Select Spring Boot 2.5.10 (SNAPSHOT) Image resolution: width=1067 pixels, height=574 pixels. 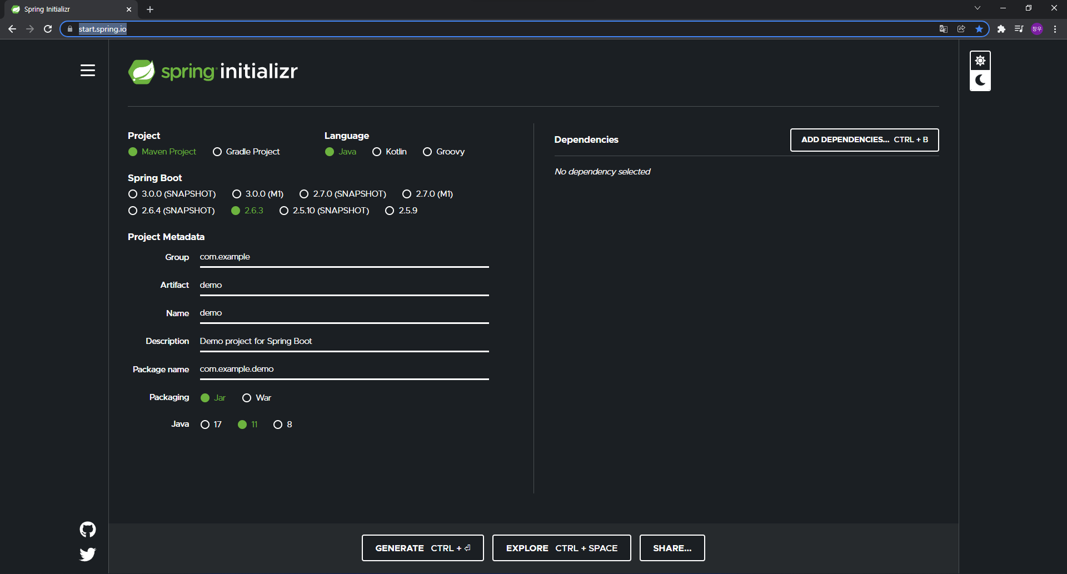tap(325, 211)
